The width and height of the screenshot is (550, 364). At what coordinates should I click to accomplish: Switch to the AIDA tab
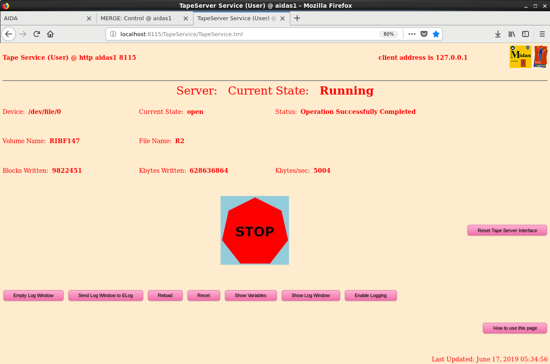click(48, 18)
